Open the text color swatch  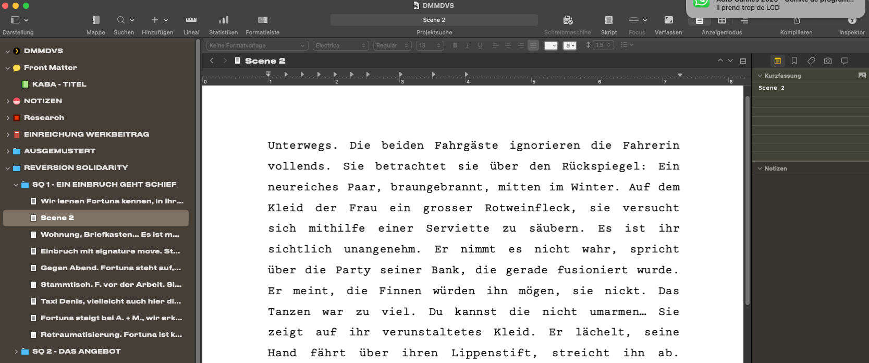pyautogui.click(x=551, y=45)
